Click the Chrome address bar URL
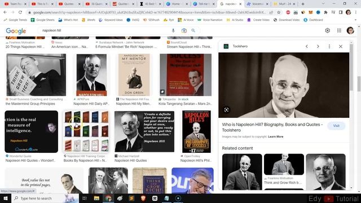Image resolution: width=361 pixels, height=203 pixels. (x=149, y=12)
